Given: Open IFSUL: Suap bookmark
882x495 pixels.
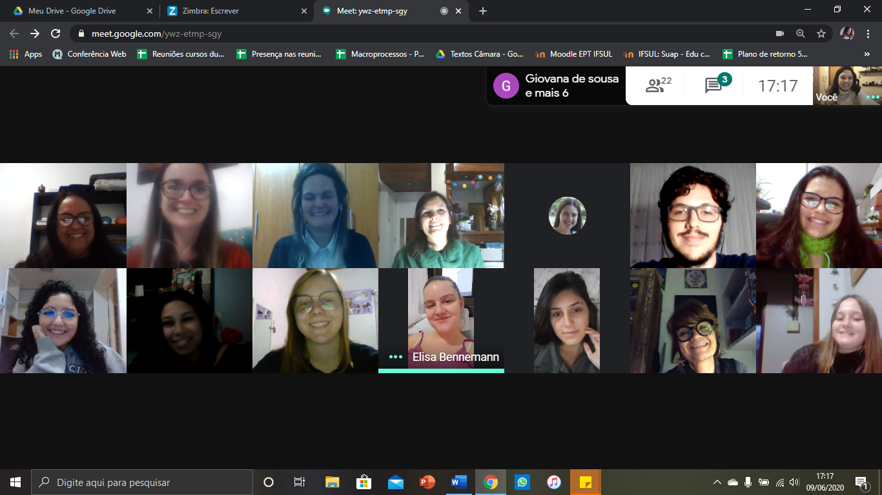Looking at the screenshot, I should tap(668, 54).
